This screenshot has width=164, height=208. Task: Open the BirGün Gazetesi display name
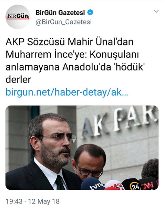pos(60,13)
